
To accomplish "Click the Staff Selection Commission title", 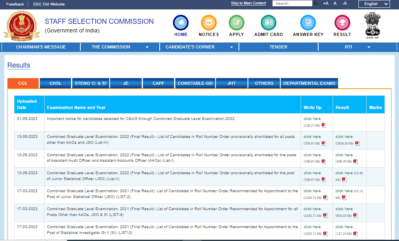I will click(99, 21).
